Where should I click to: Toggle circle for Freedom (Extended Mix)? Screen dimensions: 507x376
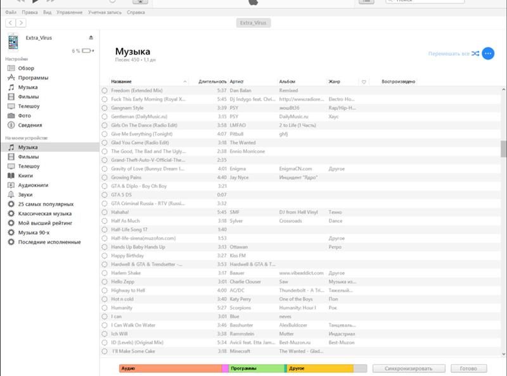pyautogui.click(x=105, y=91)
